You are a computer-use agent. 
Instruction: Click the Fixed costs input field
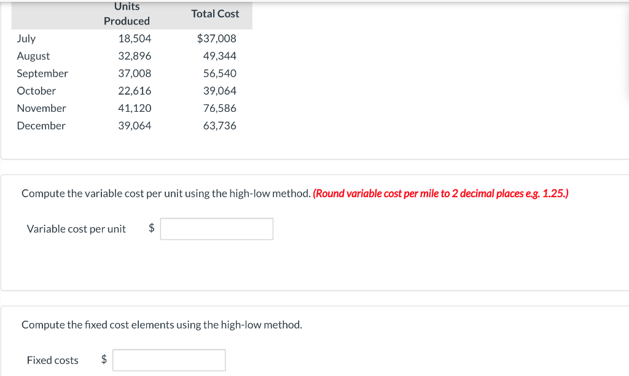169,360
